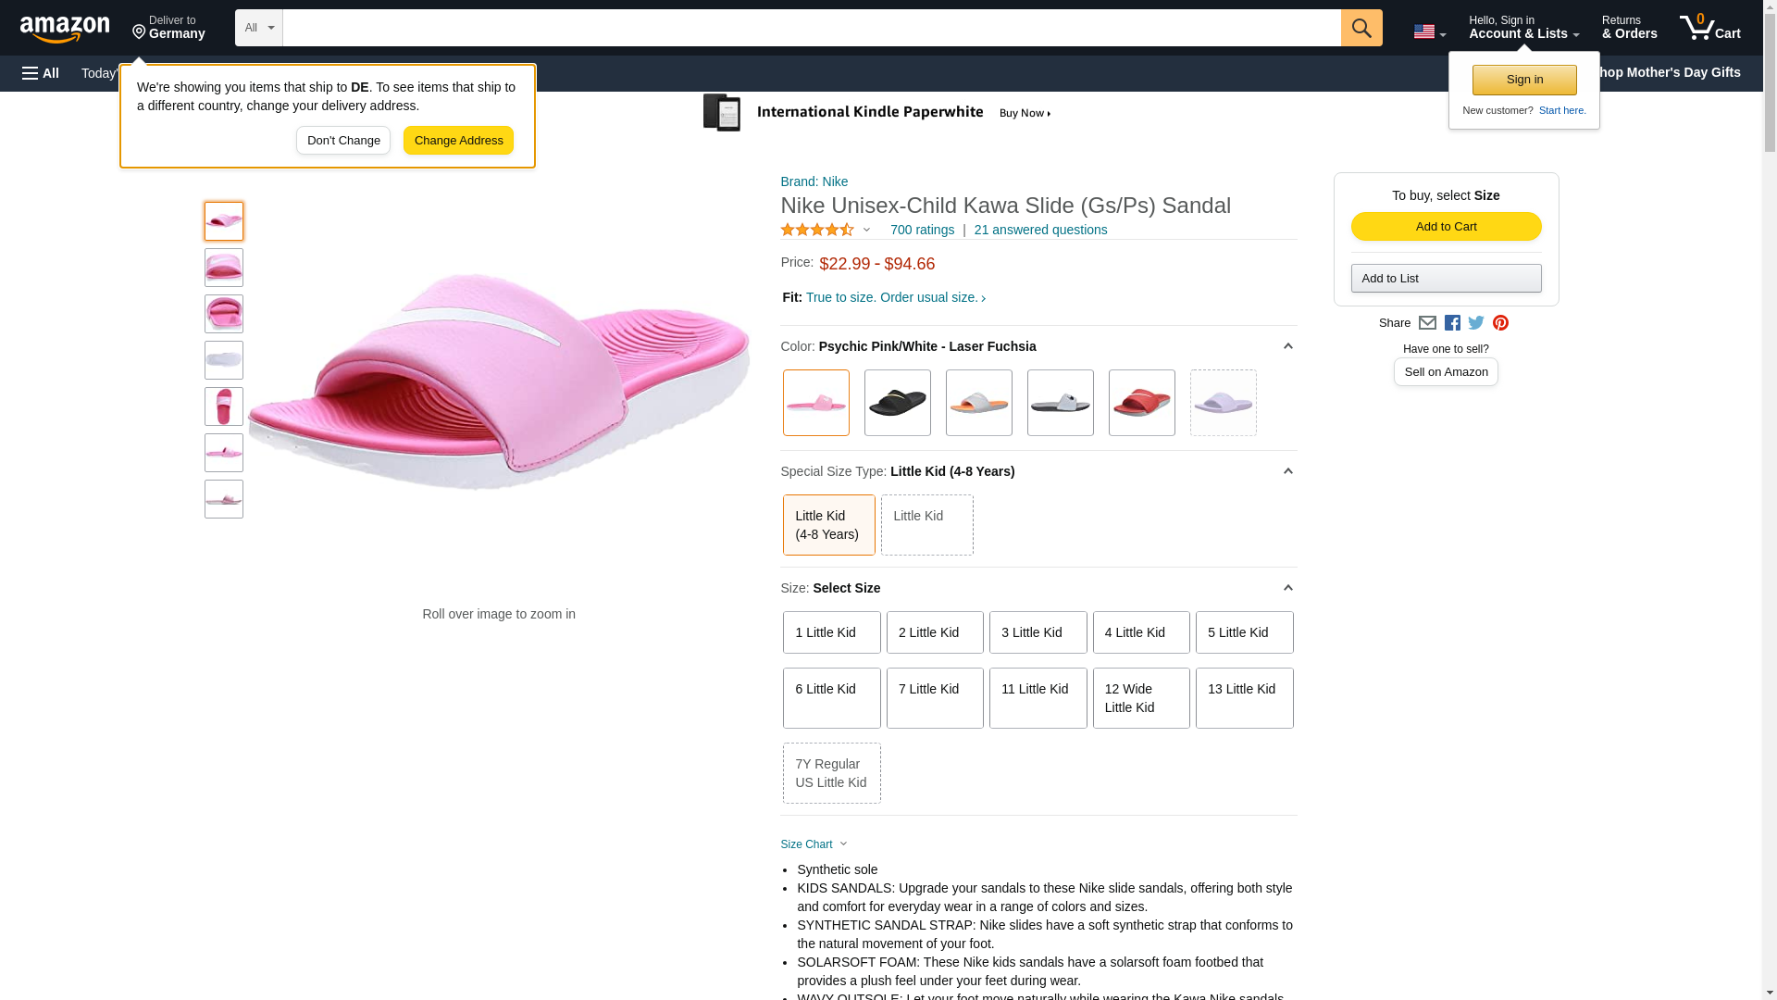Share product on Twitter
This screenshot has height=1000, width=1777.
pos(1476,323)
